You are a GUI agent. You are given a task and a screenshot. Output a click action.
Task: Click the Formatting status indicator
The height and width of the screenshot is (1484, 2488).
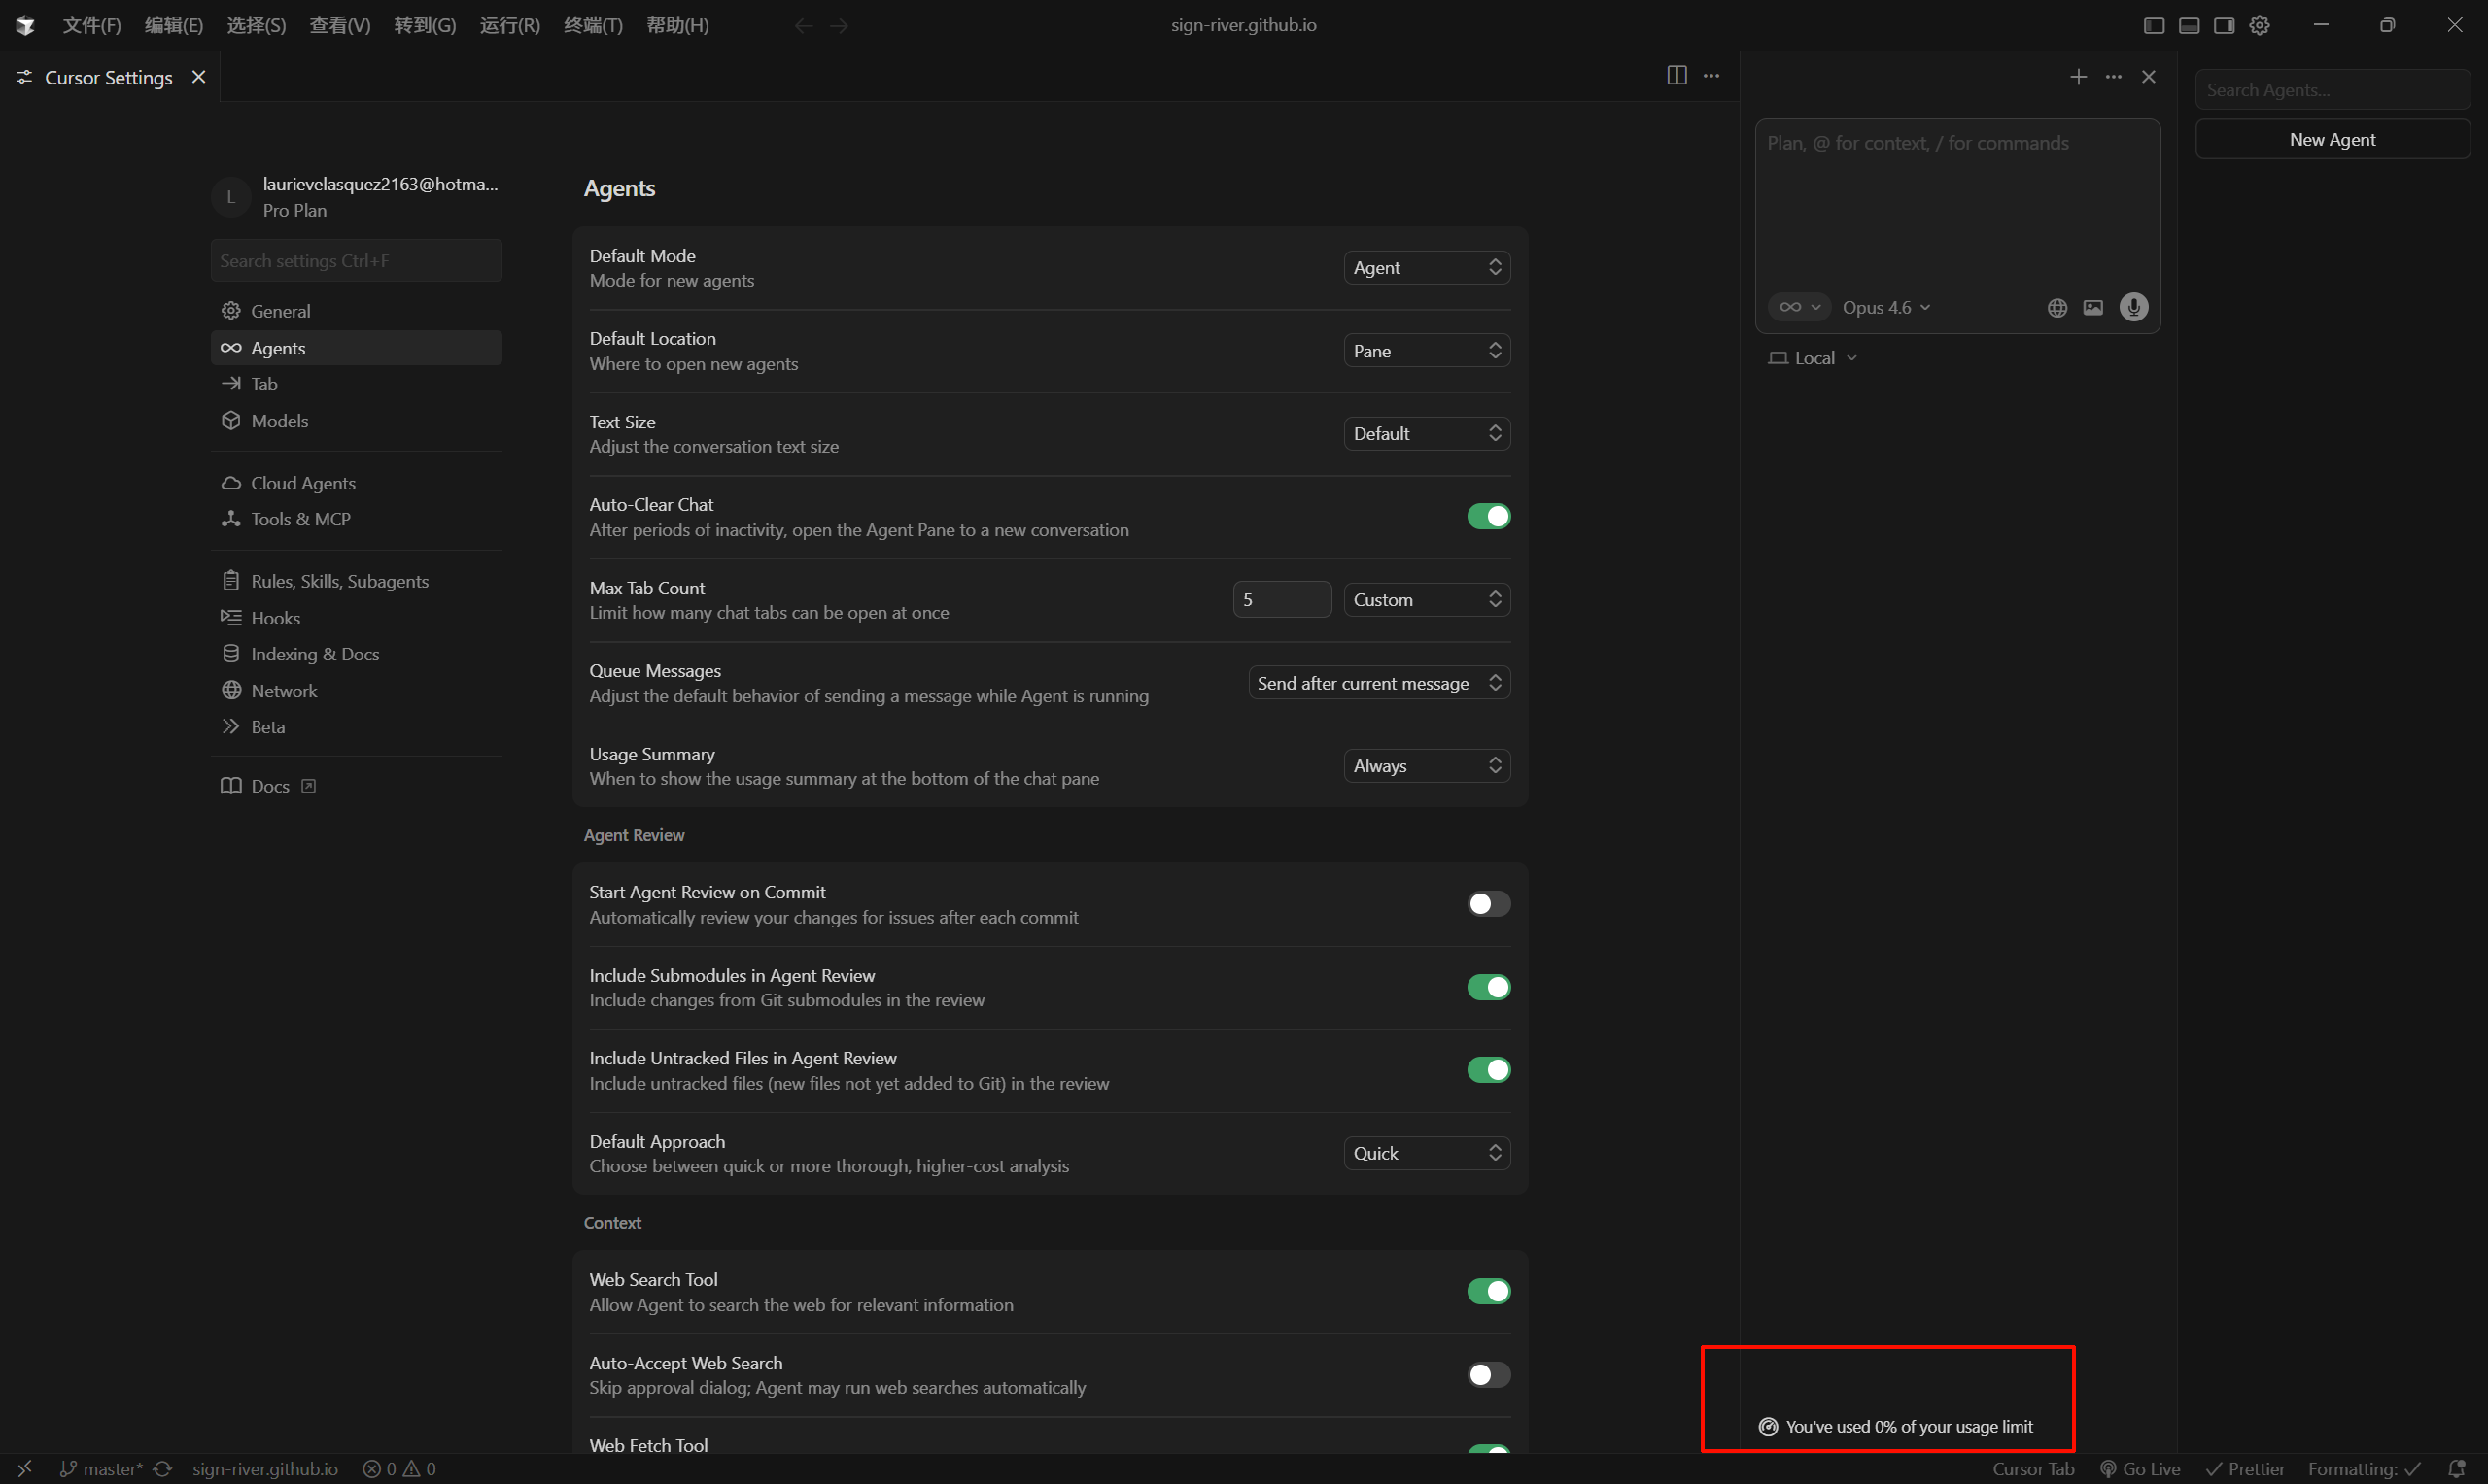(2365, 1469)
